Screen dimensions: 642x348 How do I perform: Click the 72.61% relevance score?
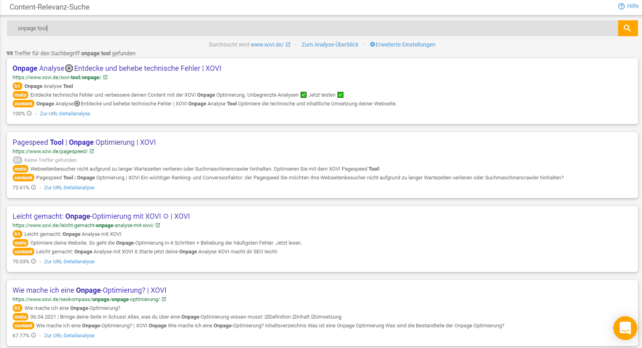(21, 187)
